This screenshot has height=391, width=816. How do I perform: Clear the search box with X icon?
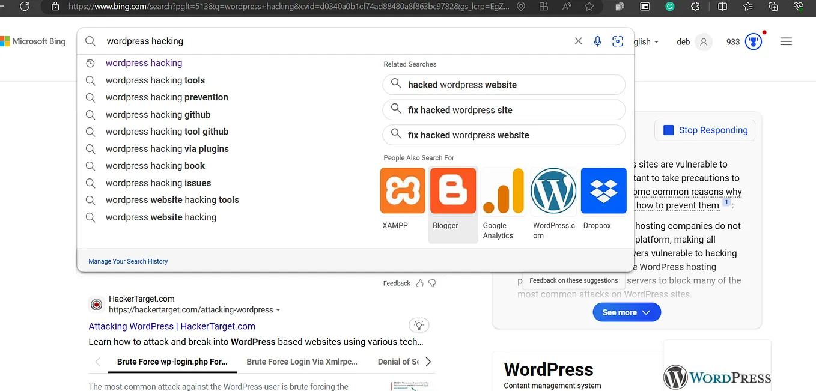(x=578, y=41)
